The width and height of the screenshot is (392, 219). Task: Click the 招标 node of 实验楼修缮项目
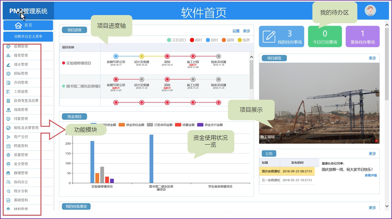tap(167, 56)
